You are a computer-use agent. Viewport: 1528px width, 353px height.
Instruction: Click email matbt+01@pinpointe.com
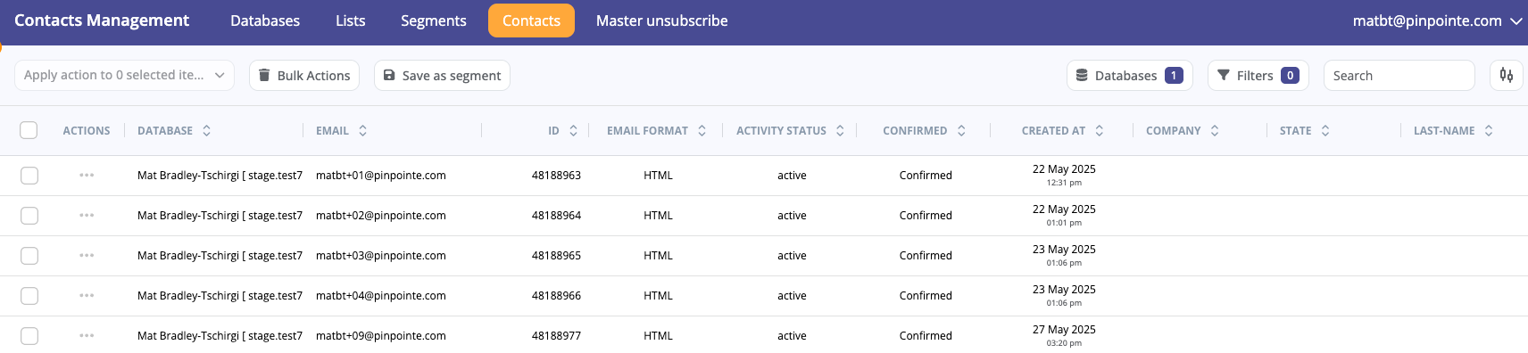point(381,176)
